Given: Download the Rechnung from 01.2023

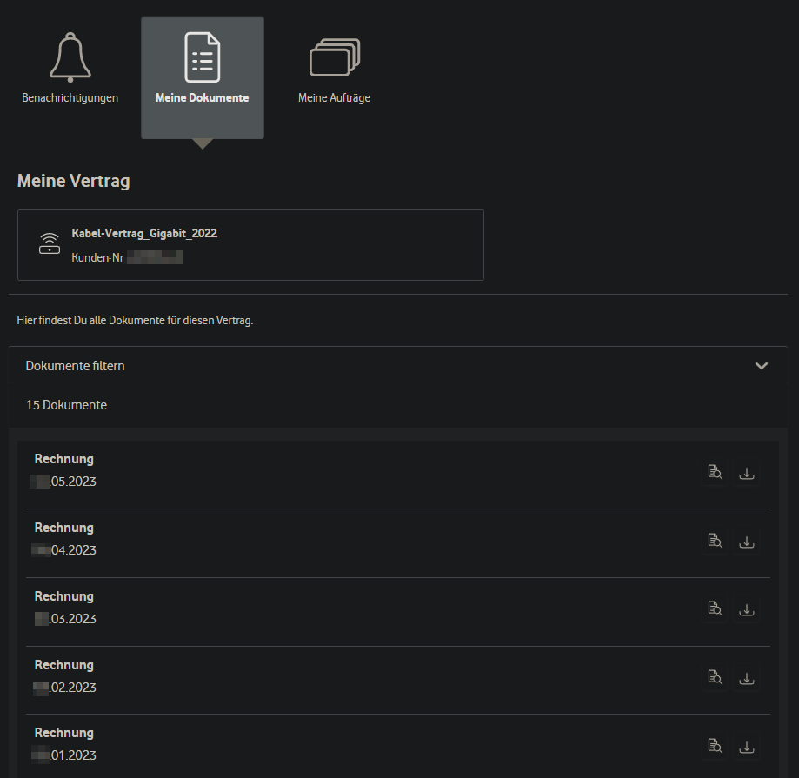Looking at the screenshot, I should pos(747,747).
